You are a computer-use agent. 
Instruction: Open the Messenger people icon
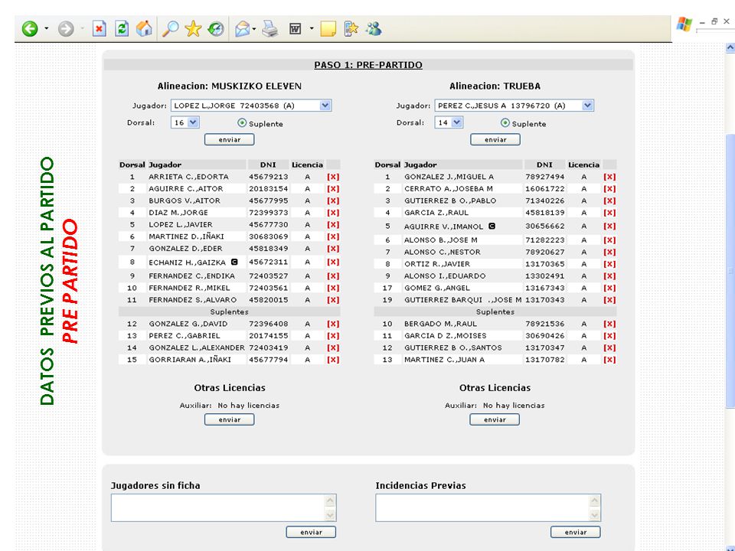click(374, 28)
